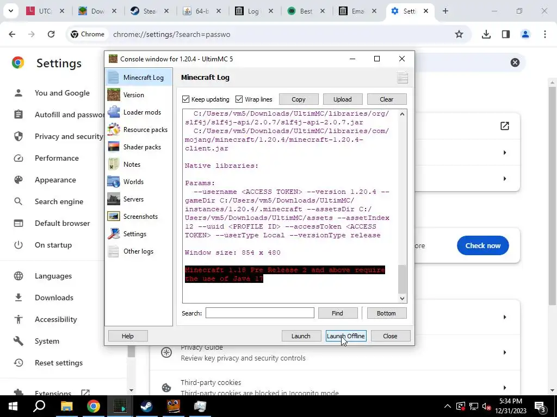557x417 pixels.
Task: Jump to log Bottom button
Action: coord(387,313)
